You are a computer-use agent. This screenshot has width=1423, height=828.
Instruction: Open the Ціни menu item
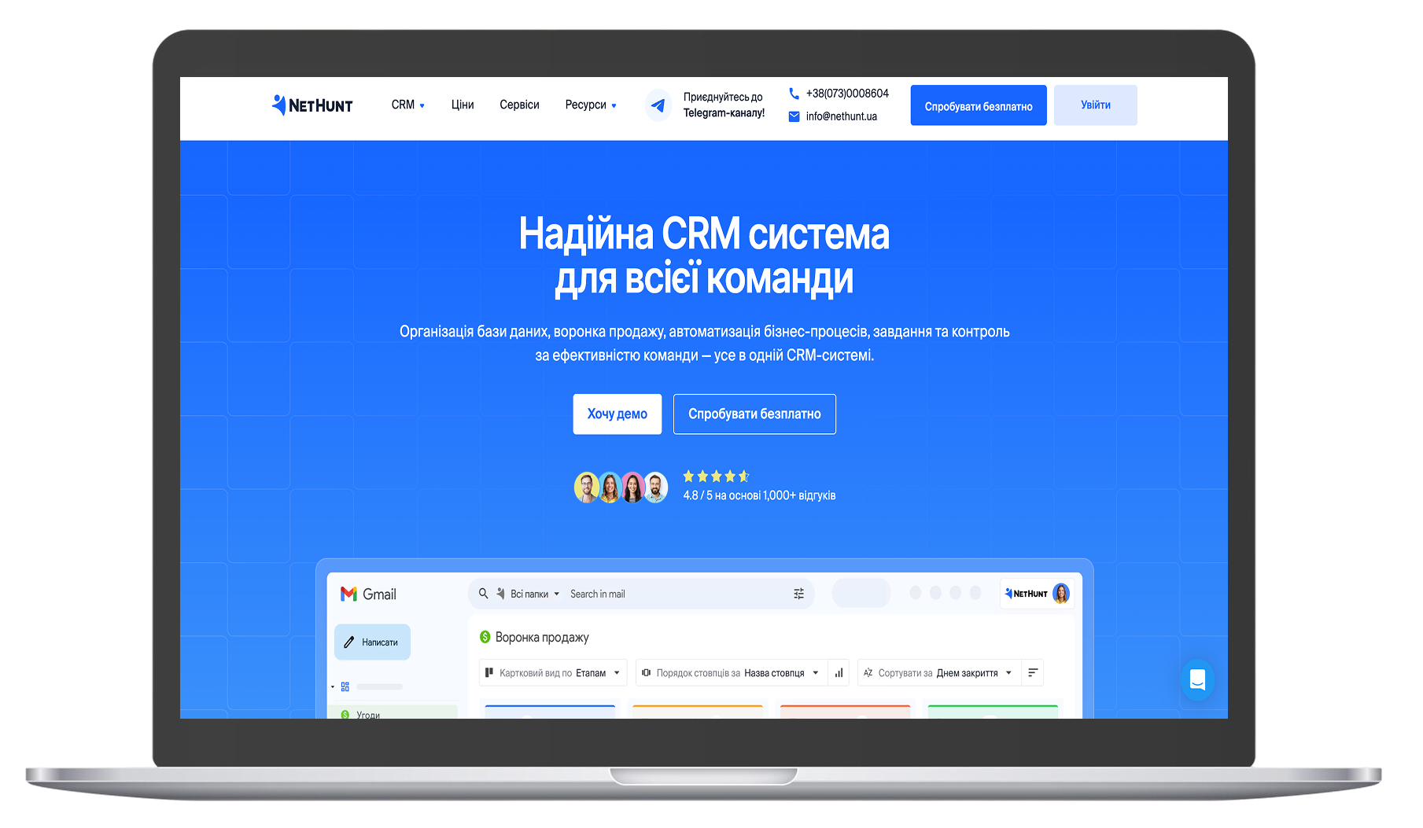pos(463,105)
